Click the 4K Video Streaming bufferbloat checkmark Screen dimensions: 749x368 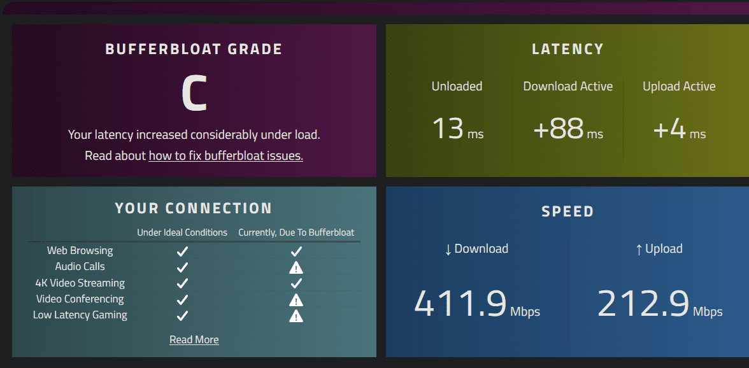click(296, 283)
